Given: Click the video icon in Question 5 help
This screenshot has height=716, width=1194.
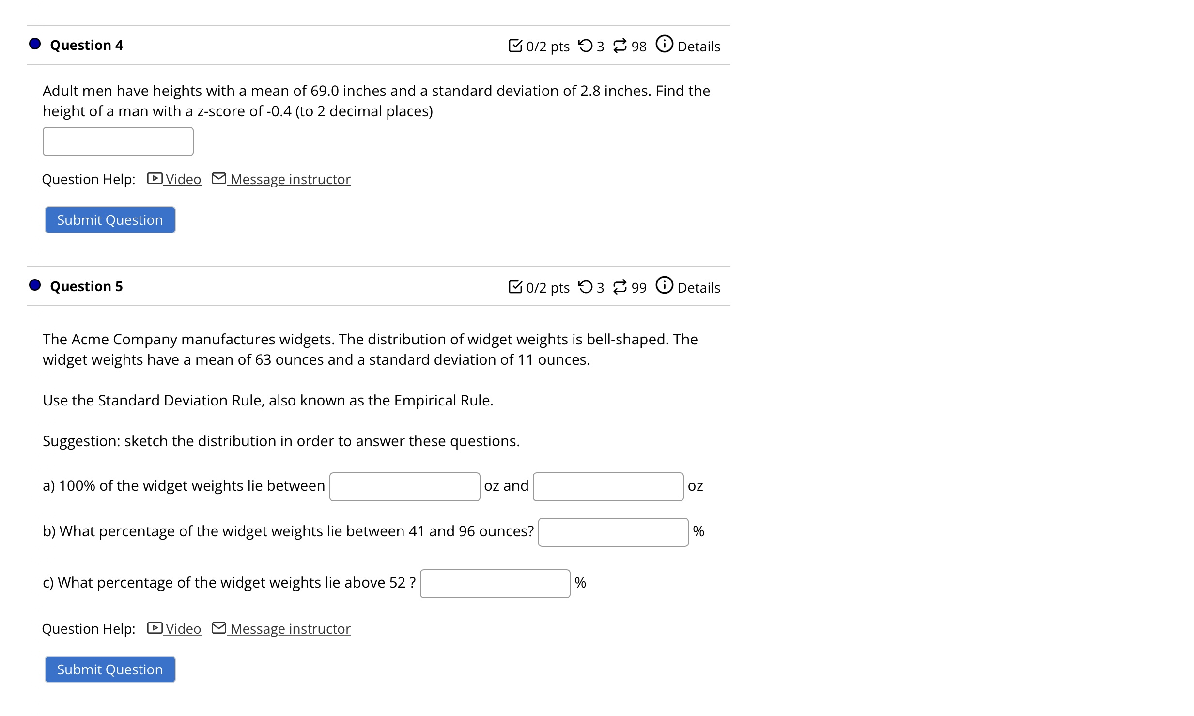Looking at the screenshot, I should (154, 628).
